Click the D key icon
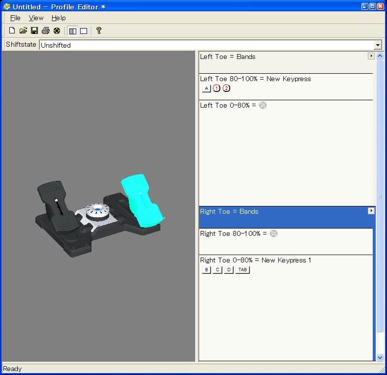 point(229,270)
